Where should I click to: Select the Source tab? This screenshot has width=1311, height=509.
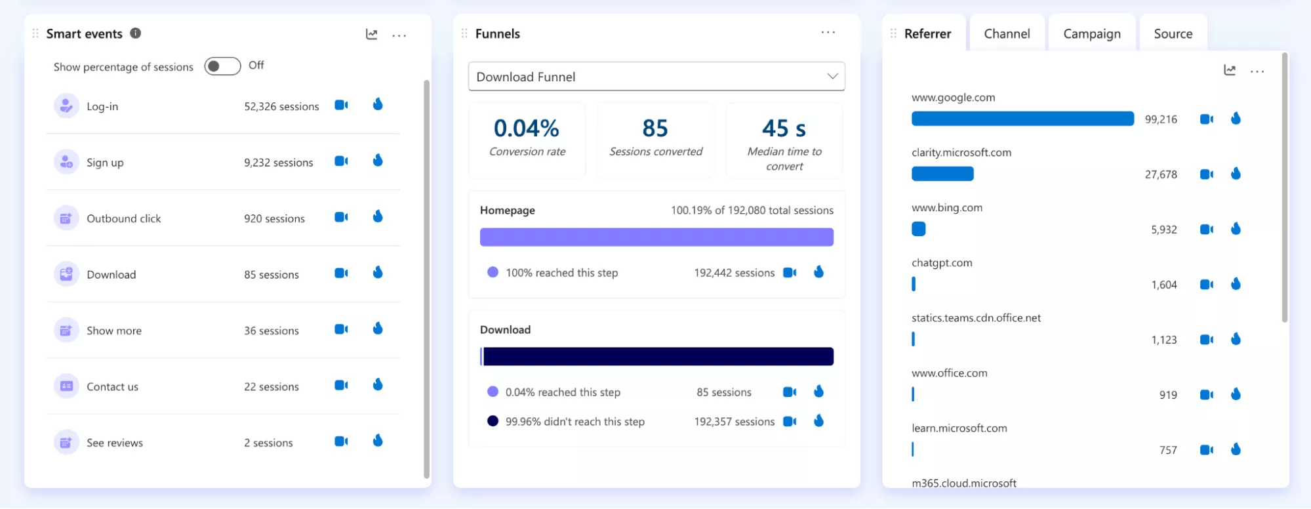pos(1173,33)
